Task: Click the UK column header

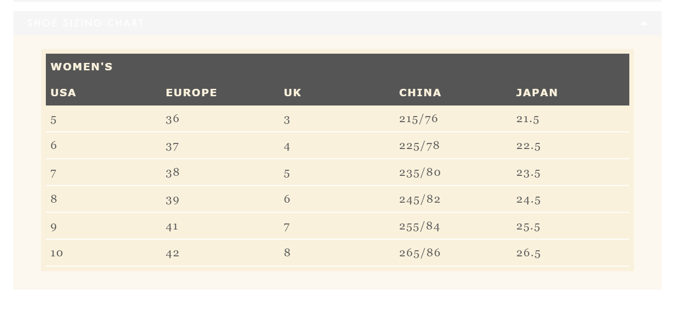Action: click(x=293, y=93)
